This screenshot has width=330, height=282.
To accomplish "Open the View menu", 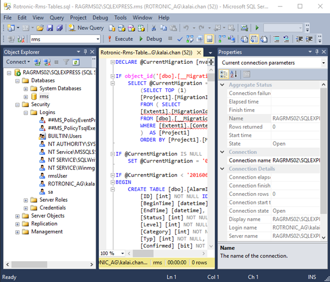I will click(38, 17).
